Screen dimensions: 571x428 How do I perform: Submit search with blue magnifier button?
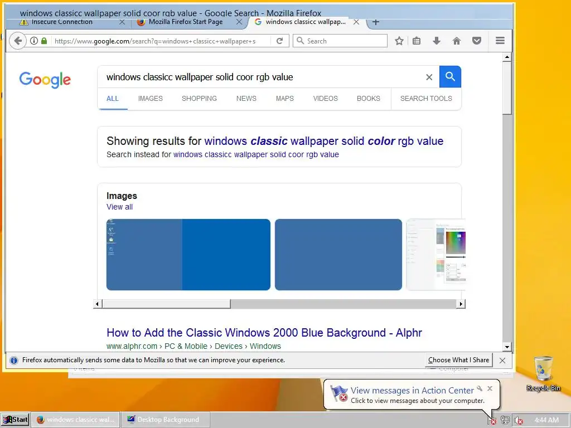(450, 77)
